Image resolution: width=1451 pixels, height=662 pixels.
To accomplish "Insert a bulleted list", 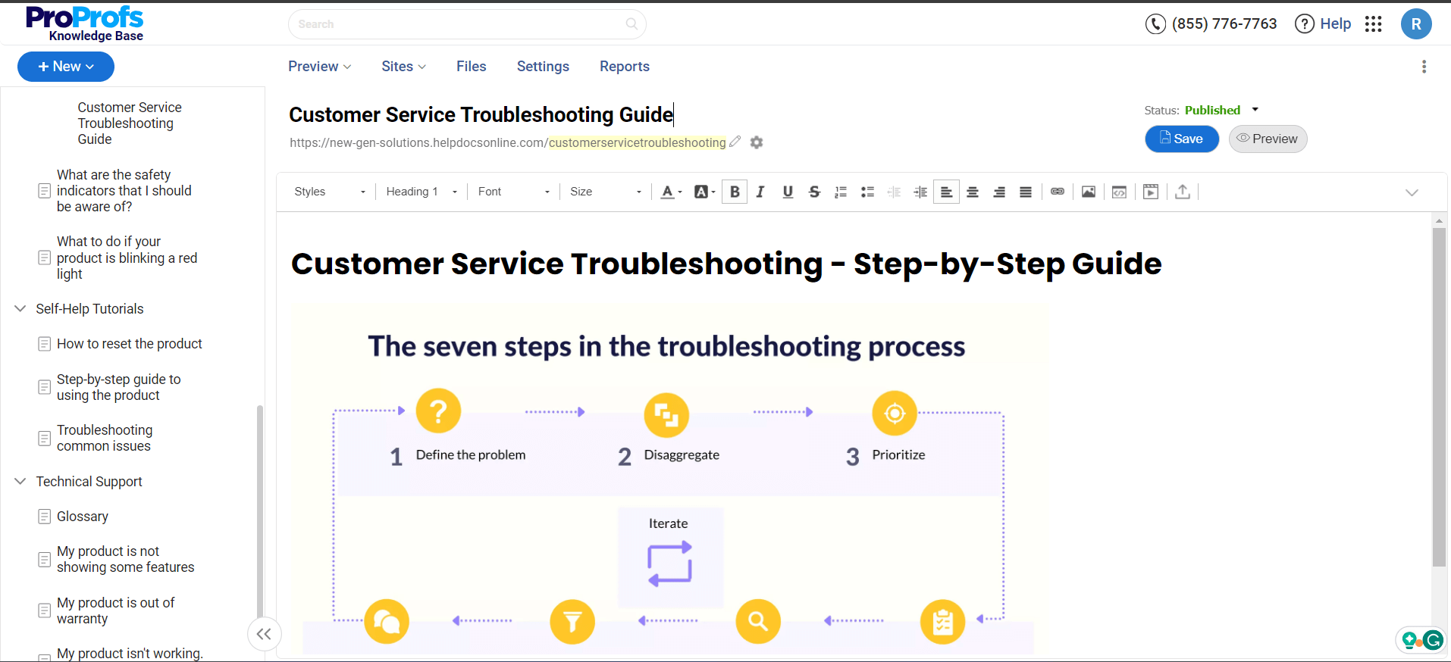I will tap(867, 192).
